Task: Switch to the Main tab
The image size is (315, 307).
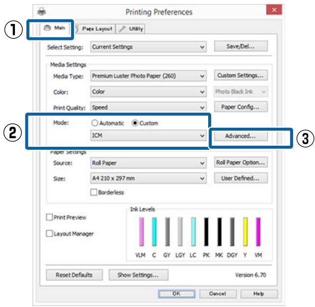Action: click(55, 28)
